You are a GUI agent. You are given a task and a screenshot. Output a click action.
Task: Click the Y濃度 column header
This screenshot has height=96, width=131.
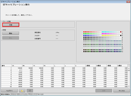point(112,66)
